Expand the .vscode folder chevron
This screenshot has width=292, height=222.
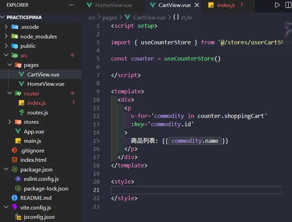[x=6, y=27]
